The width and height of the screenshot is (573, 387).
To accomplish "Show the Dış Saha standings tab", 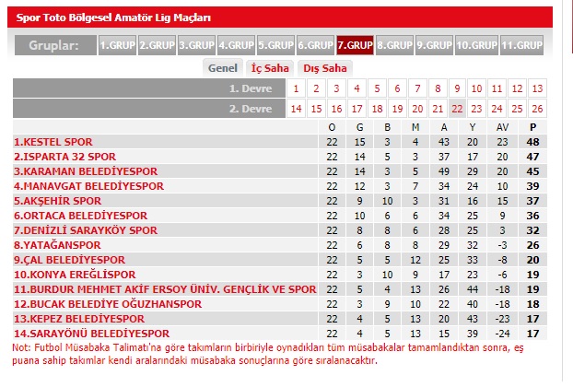I will 325,67.
